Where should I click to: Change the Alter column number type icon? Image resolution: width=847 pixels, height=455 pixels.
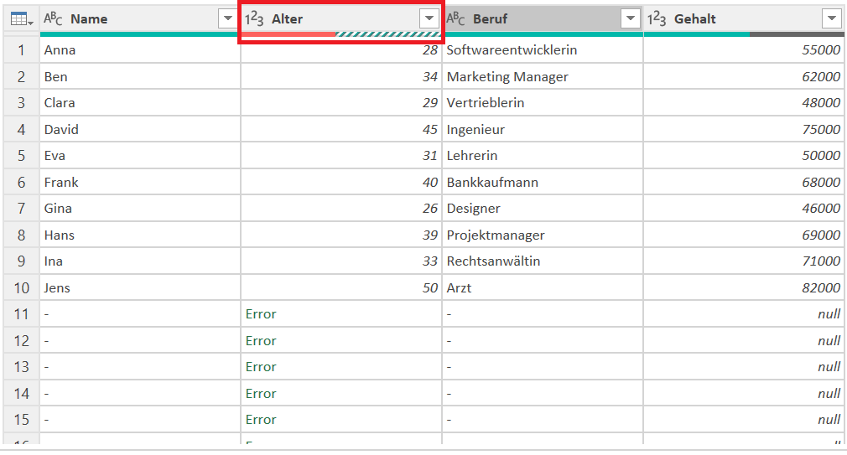click(x=254, y=19)
